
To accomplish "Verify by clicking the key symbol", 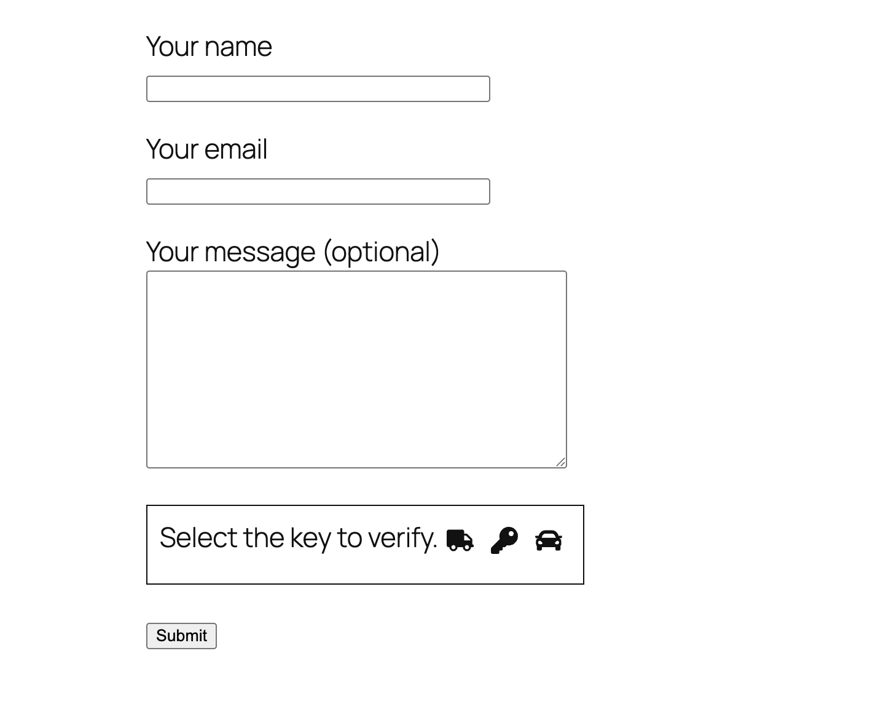I will point(504,540).
